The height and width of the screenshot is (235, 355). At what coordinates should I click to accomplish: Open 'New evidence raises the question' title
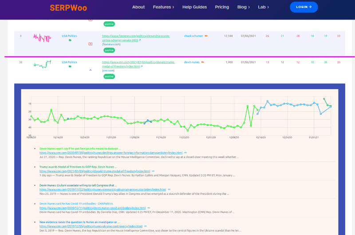coord(80,222)
